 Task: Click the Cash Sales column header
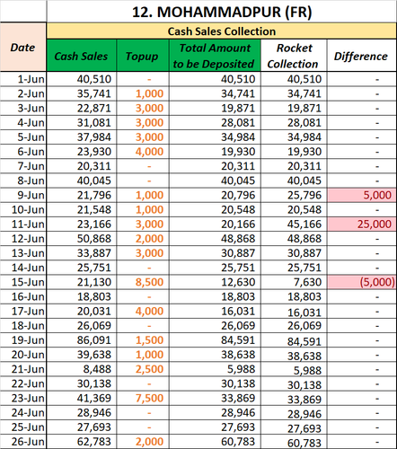pos(81,56)
